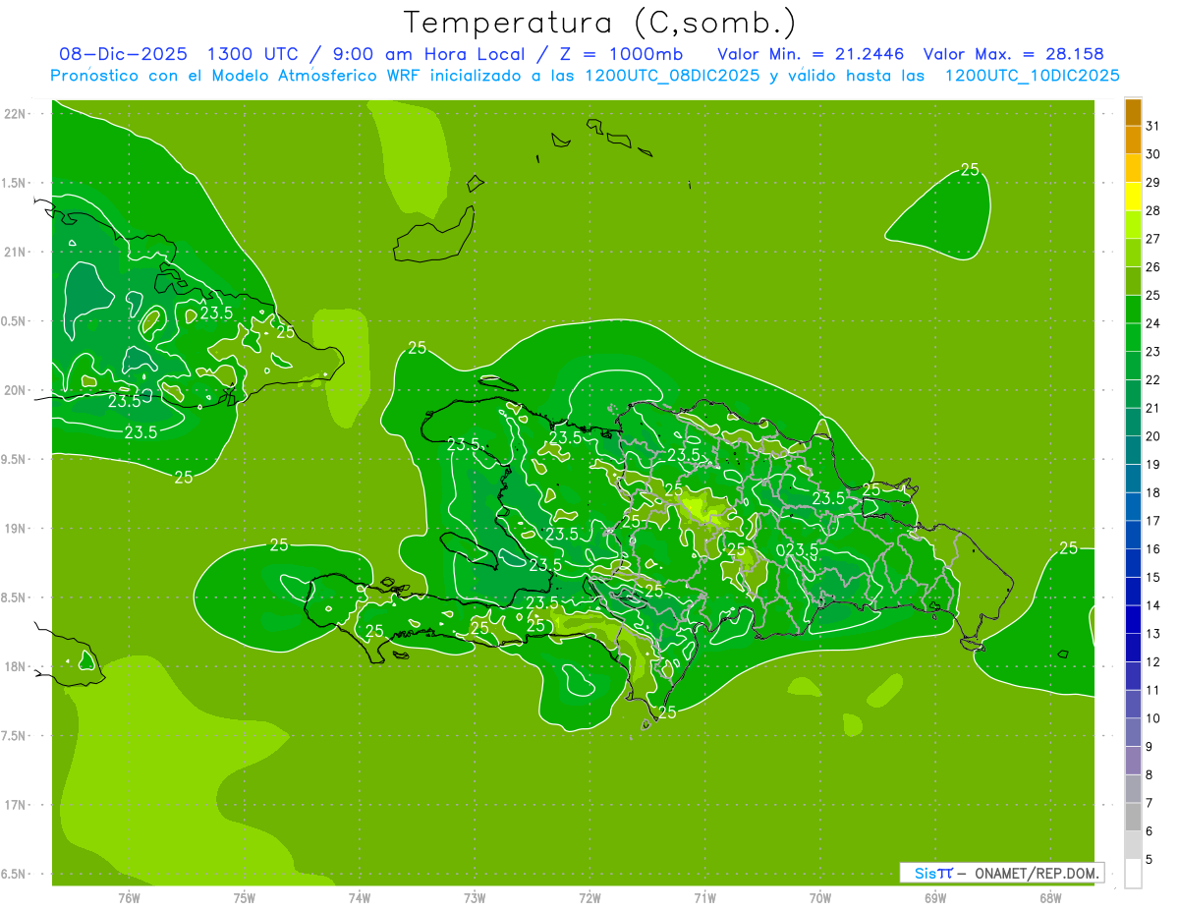Image resolution: width=1179 pixels, height=911 pixels.
Task: Pick the teal scale segment between 19 and 20
Action: (x=1133, y=451)
